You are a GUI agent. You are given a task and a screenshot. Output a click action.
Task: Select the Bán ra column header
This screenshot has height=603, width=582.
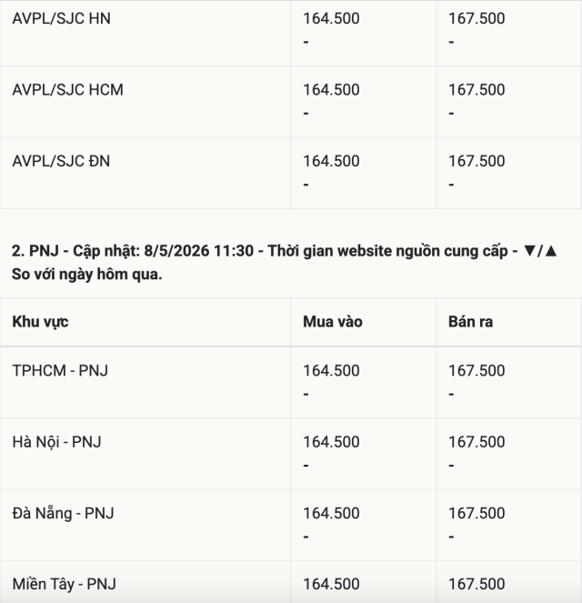[x=470, y=322]
